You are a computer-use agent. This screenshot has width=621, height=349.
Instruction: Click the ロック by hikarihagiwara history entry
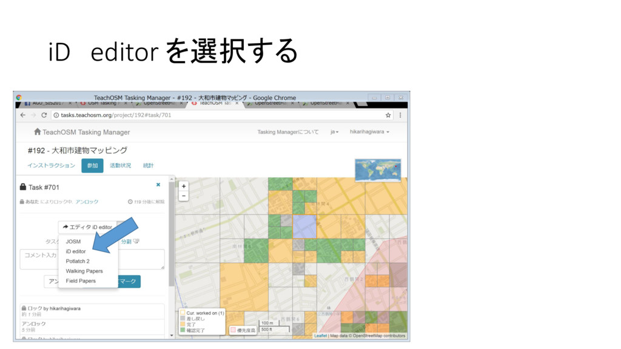(92, 311)
